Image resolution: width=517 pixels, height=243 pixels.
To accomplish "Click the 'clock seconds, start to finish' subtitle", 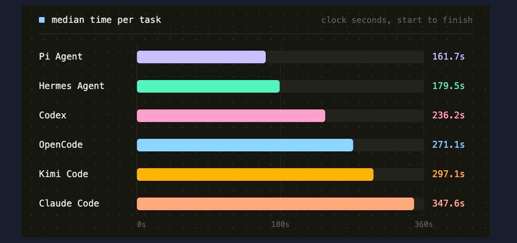I will (397, 20).
